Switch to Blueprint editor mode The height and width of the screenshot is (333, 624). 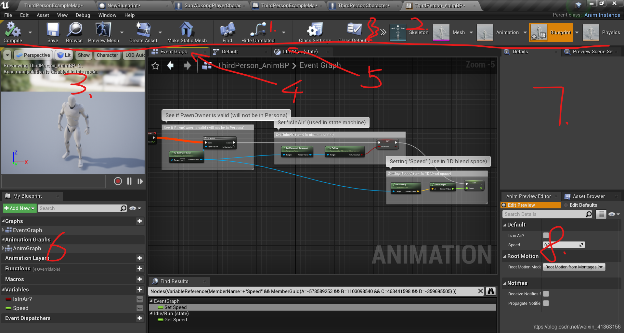click(x=551, y=32)
